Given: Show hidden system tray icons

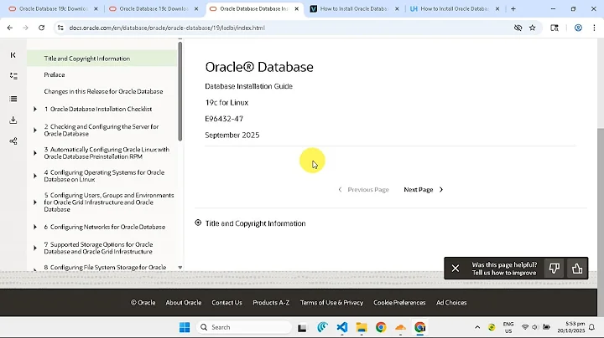Looking at the screenshot, I should pyautogui.click(x=477, y=327).
